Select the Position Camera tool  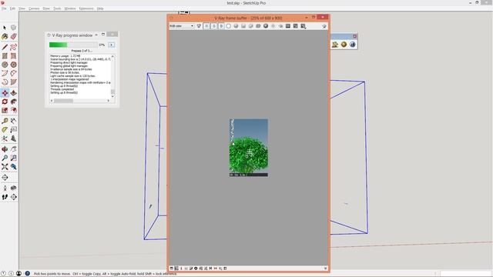[5, 188]
